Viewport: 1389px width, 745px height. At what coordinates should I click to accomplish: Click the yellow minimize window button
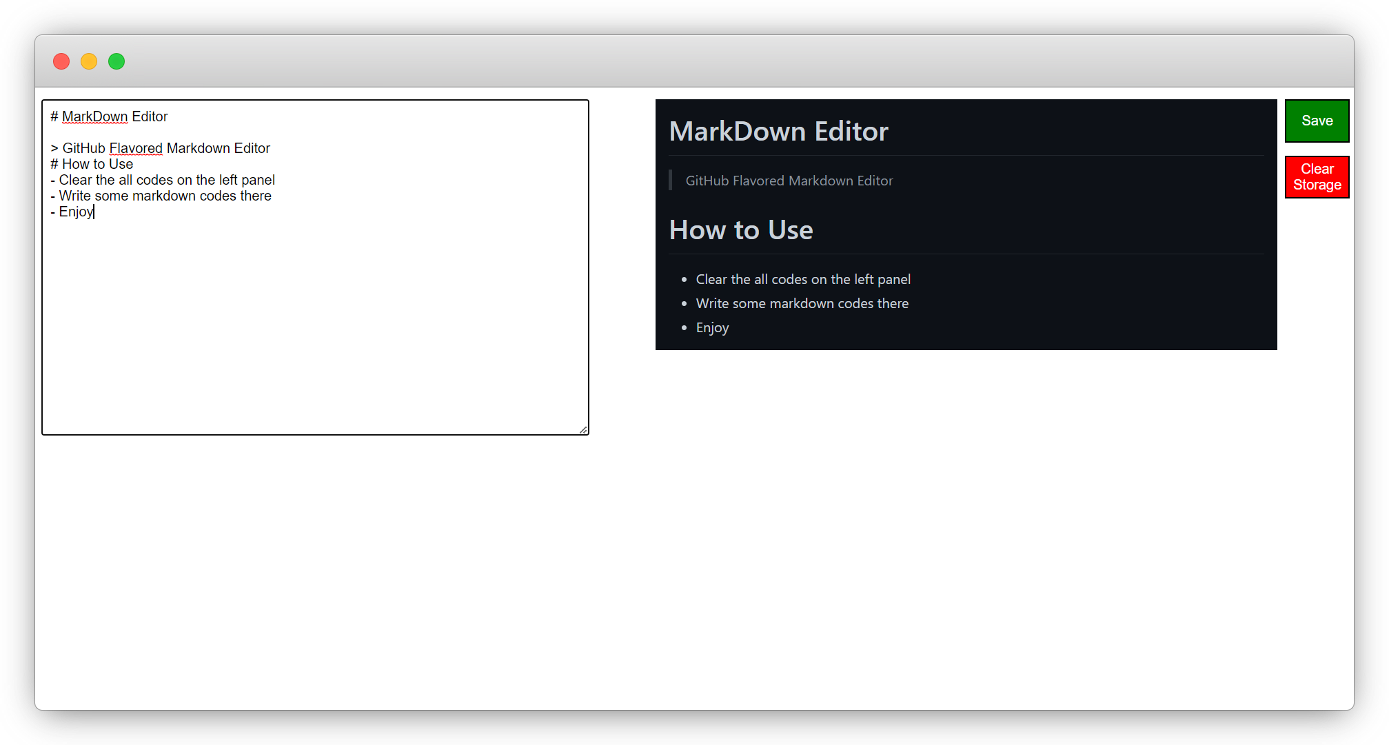(89, 61)
